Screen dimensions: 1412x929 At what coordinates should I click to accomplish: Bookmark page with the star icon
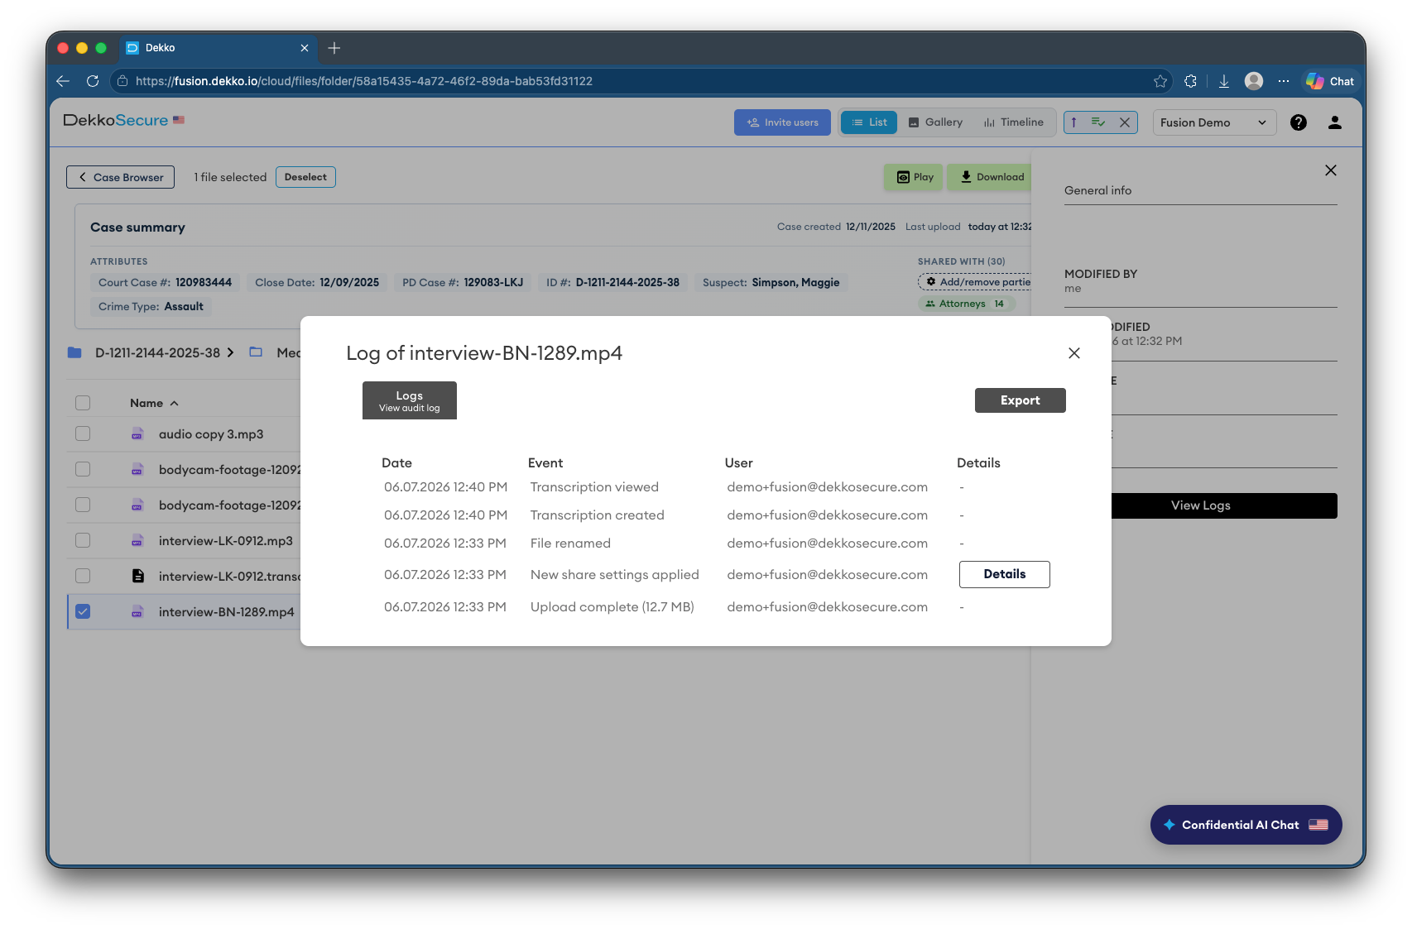(x=1160, y=81)
